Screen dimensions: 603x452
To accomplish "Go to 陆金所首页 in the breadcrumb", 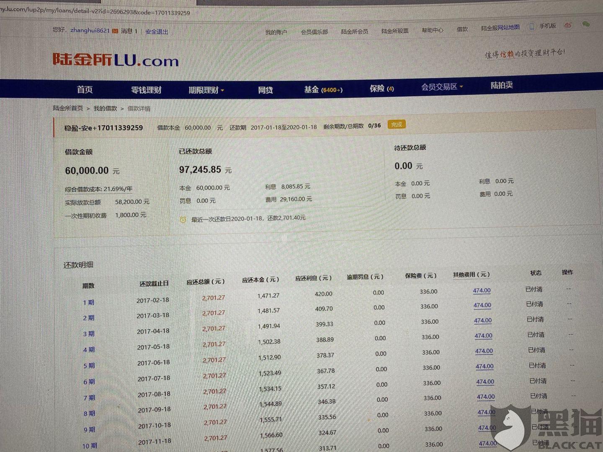I will (x=68, y=108).
